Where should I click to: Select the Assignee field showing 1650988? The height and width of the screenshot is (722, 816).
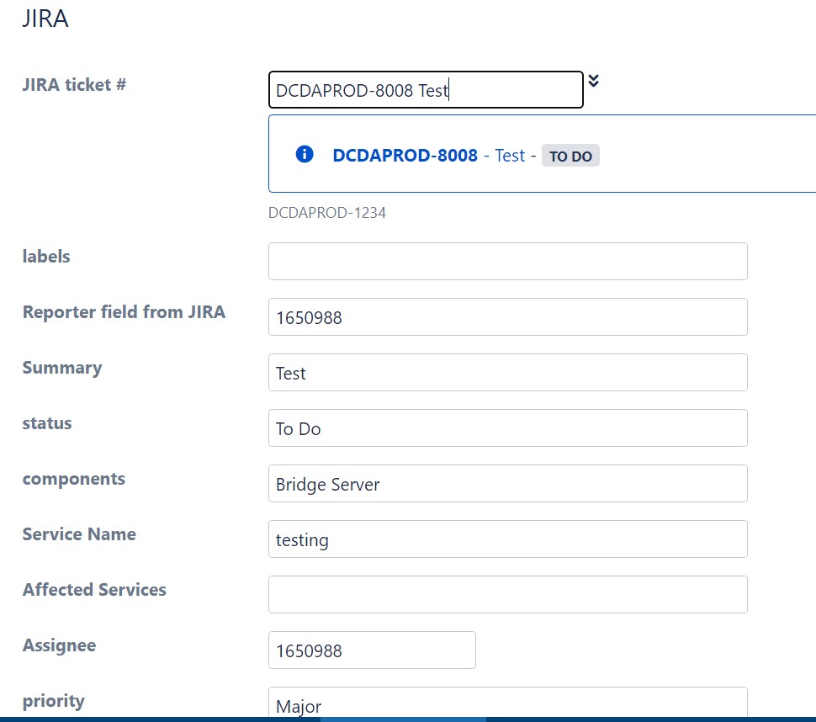[371, 650]
